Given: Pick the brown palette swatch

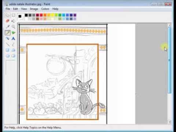Looking at the screenshot, I should tap(37, 19).
